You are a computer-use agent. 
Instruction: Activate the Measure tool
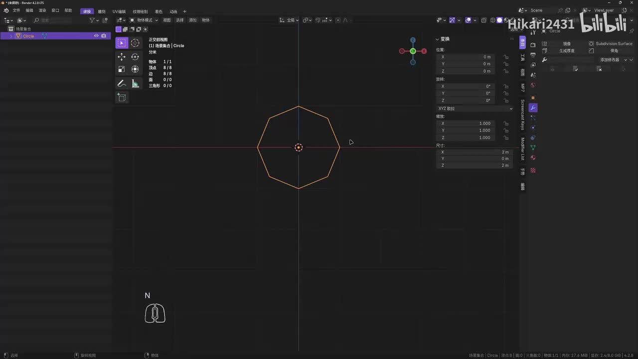tap(135, 83)
